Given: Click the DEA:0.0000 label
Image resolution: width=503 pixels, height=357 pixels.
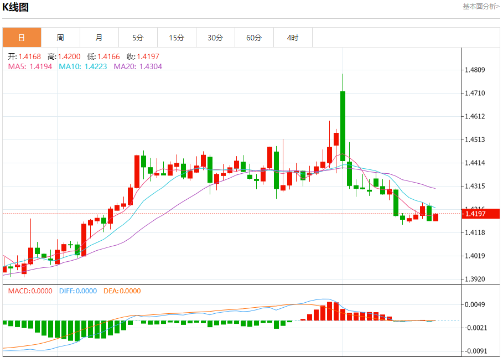Looking at the screenshot, I should [x=122, y=291].
